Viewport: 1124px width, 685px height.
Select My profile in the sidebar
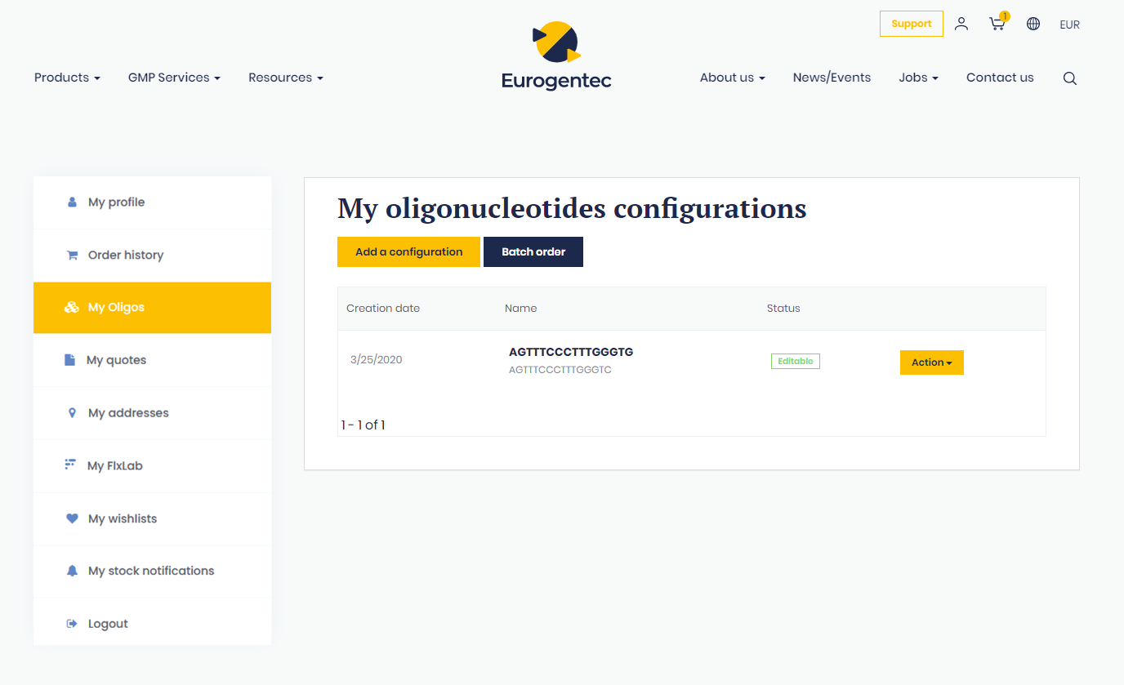[152, 202]
